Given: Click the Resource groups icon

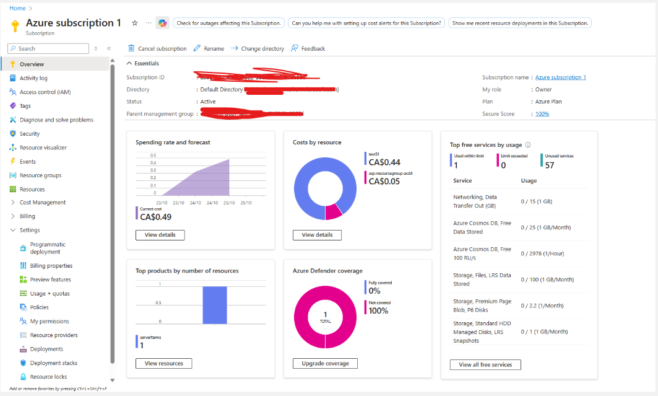Looking at the screenshot, I should coord(13,175).
